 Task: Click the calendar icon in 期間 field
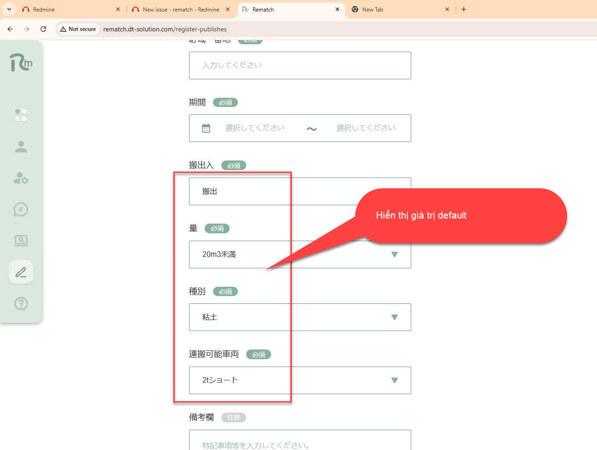click(206, 128)
